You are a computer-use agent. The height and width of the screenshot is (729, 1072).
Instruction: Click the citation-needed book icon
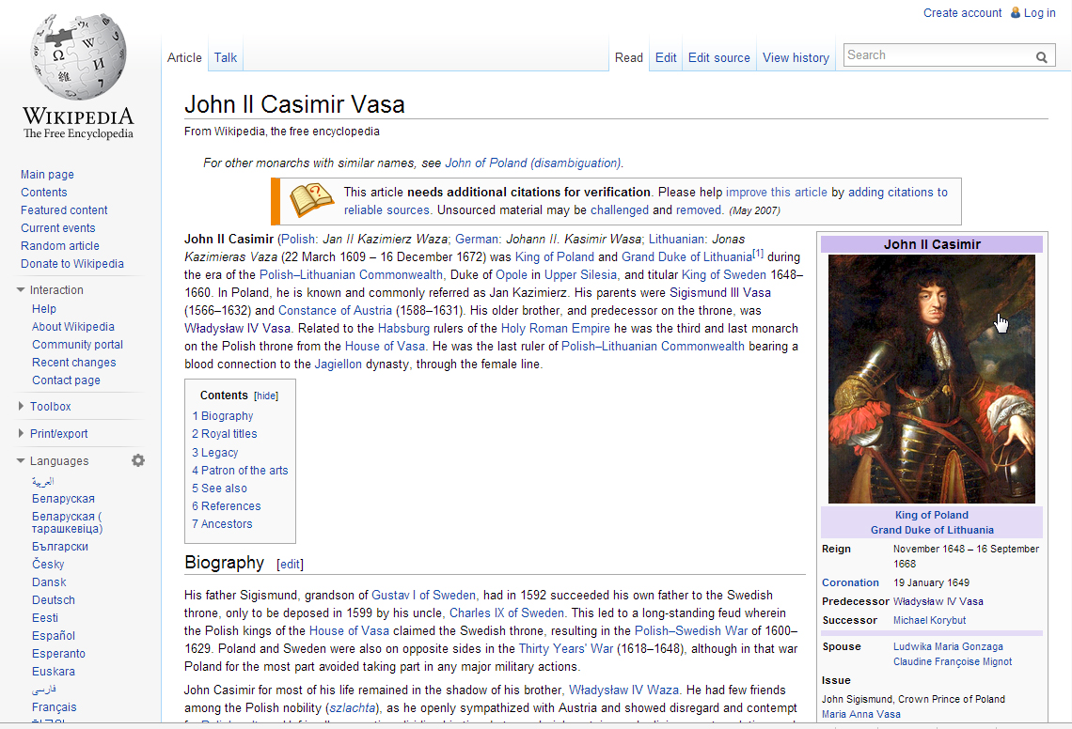pyautogui.click(x=311, y=200)
